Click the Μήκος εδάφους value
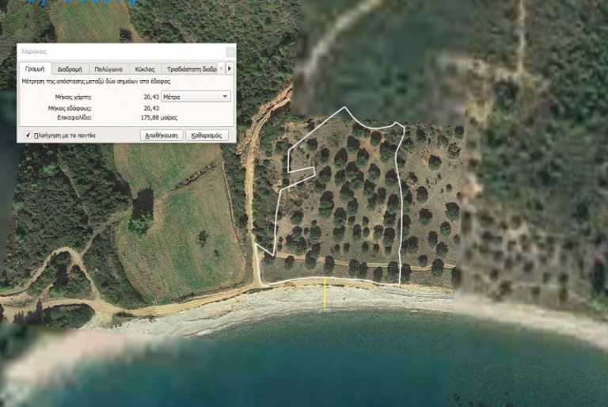 [151, 108]
